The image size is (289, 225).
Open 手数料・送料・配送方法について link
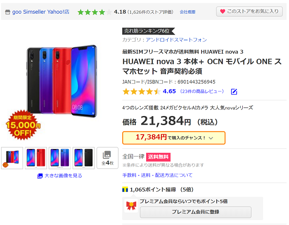[x=157, y=175]
